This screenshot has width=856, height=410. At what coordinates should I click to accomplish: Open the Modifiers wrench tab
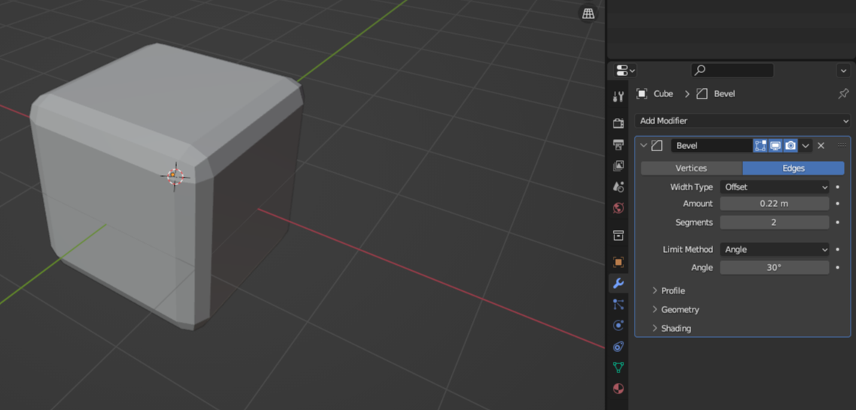618,283
